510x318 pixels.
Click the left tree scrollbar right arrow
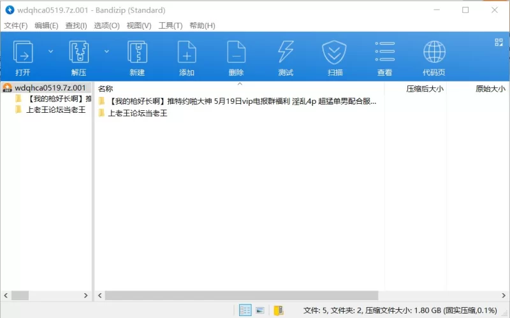[x=85, y=295]
